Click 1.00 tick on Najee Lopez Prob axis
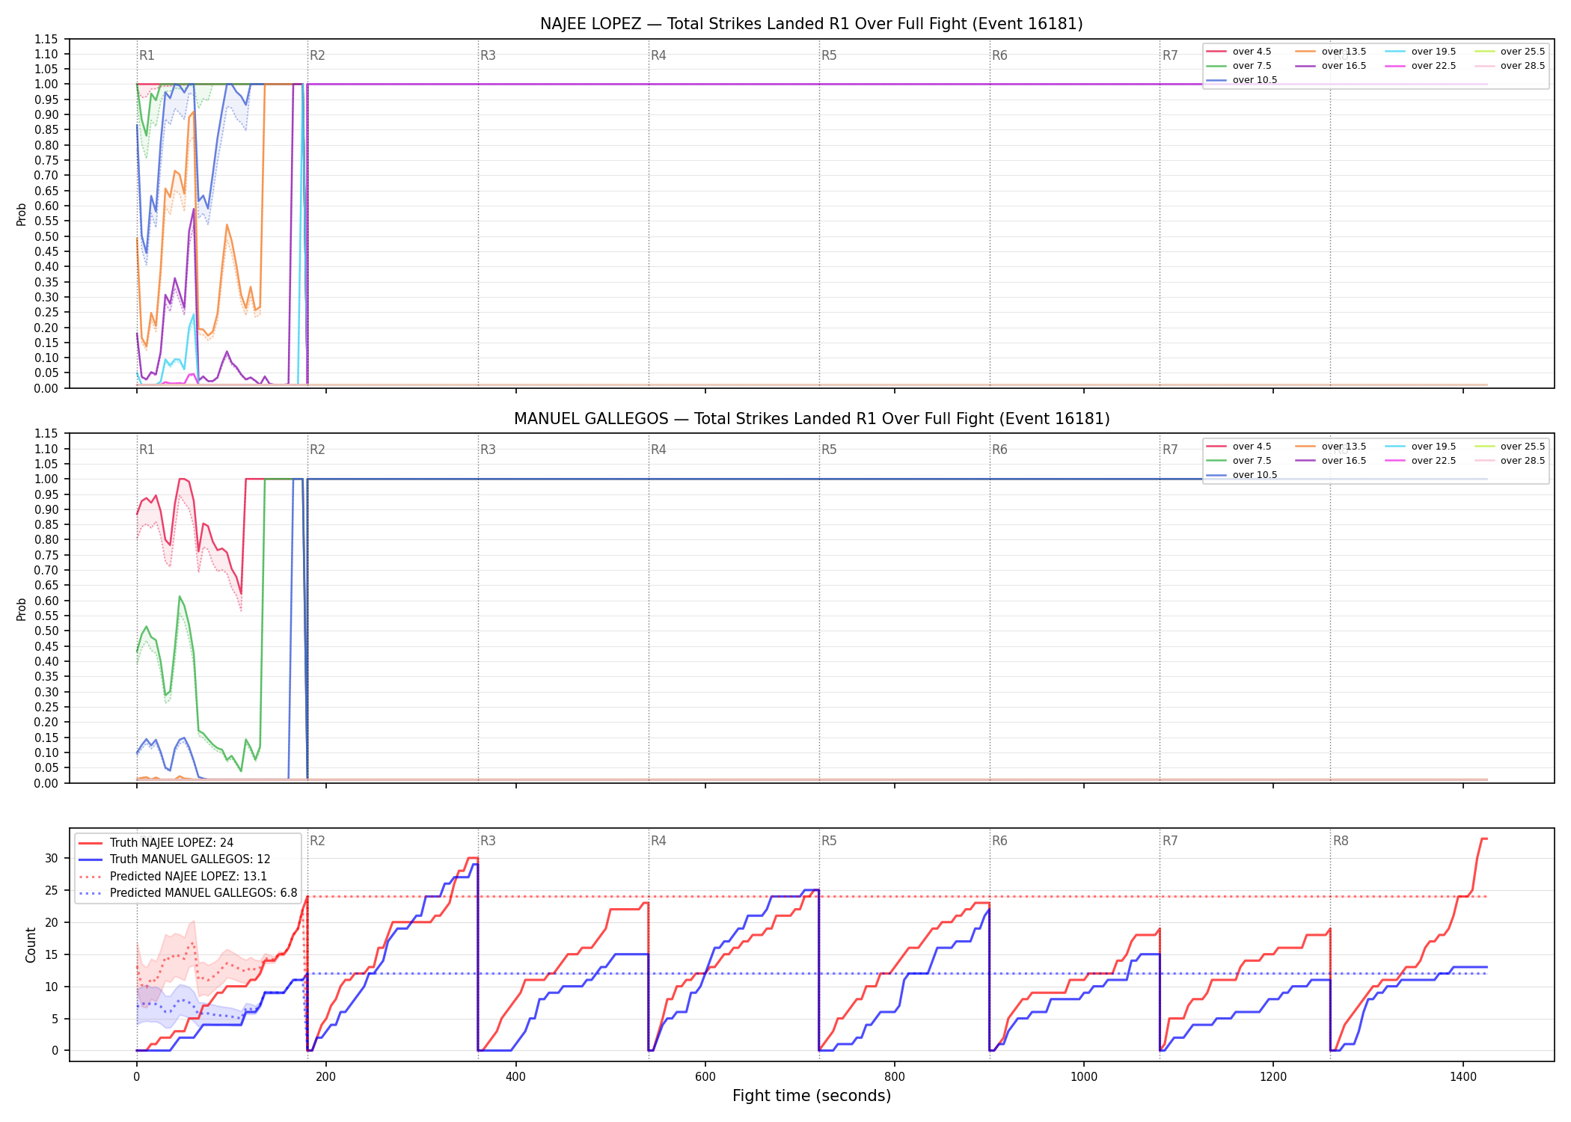1571x1122 pixels. (x=46, y=85)
